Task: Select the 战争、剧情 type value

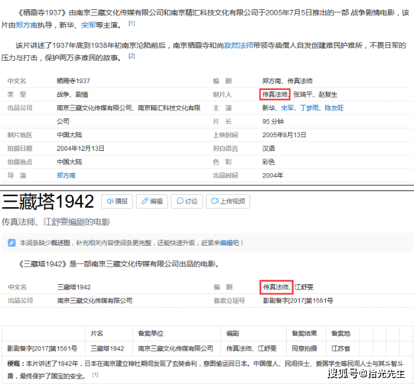Action: pos(73,94)
